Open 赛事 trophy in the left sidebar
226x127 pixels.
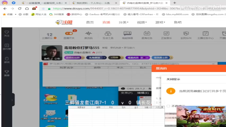coord(7,73)
